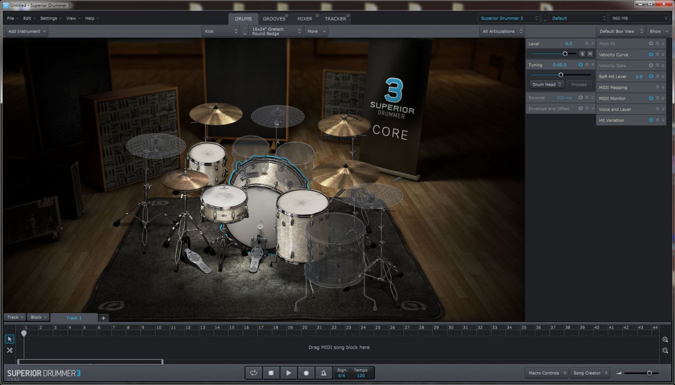Mute the kick with the M button

click(590, 54)
